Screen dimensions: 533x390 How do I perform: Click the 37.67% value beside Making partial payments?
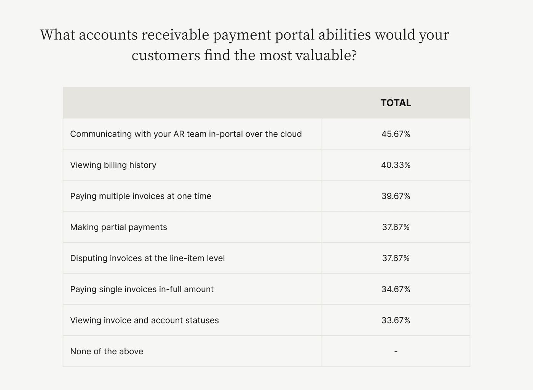pyautogui.click(x=396, y=227)
